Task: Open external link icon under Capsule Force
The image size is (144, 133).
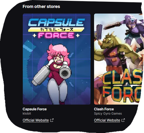Action: [52, 120]
